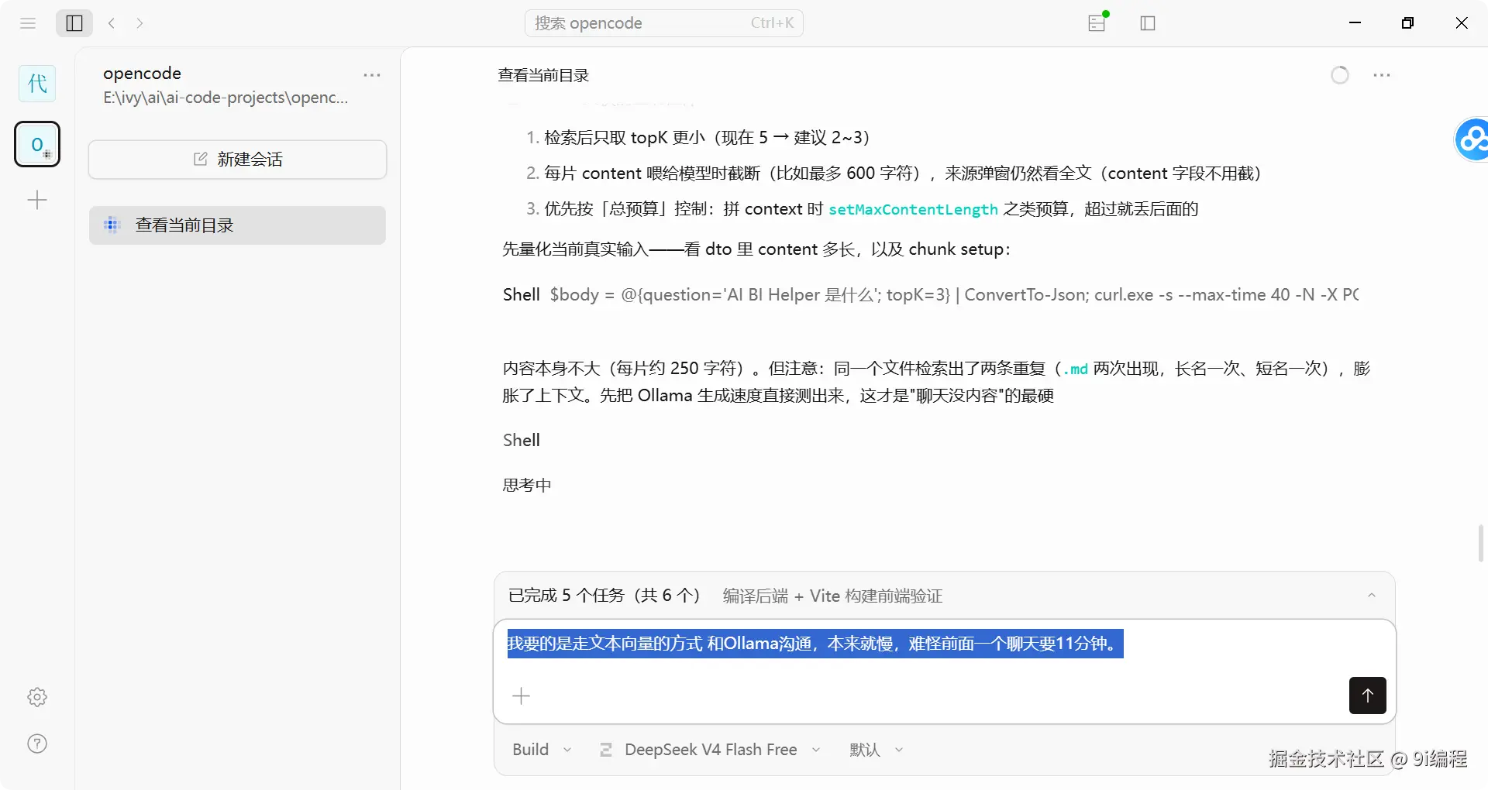The image size is (1488, 790).
Task: Click the message input text box
Action: pos(944,644)
